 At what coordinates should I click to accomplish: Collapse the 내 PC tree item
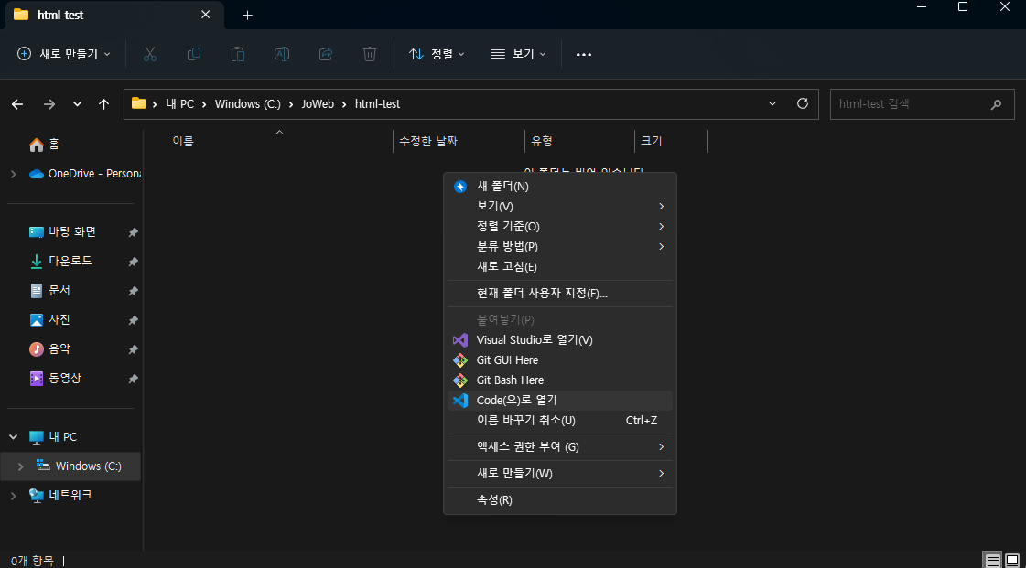[13, 436]
